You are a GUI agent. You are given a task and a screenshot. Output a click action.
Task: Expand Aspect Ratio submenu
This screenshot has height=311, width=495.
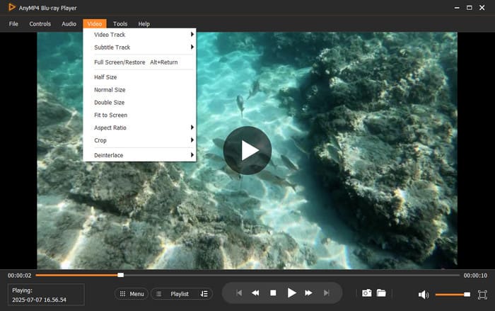coord(139,128)
